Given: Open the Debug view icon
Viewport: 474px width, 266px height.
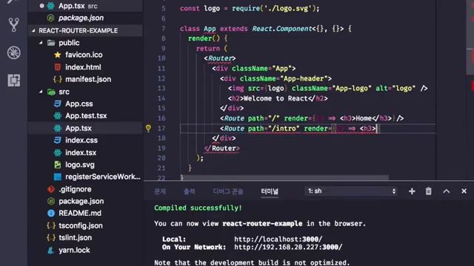Looking at the screenshot, I should 14,52.
